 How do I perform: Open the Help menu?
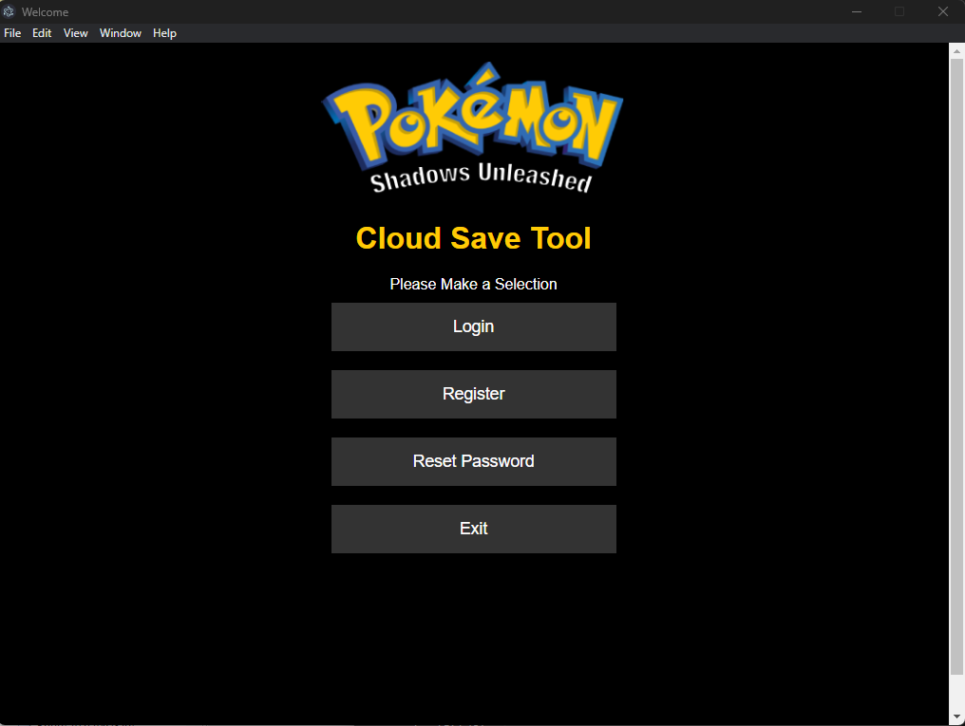[164, 33]
